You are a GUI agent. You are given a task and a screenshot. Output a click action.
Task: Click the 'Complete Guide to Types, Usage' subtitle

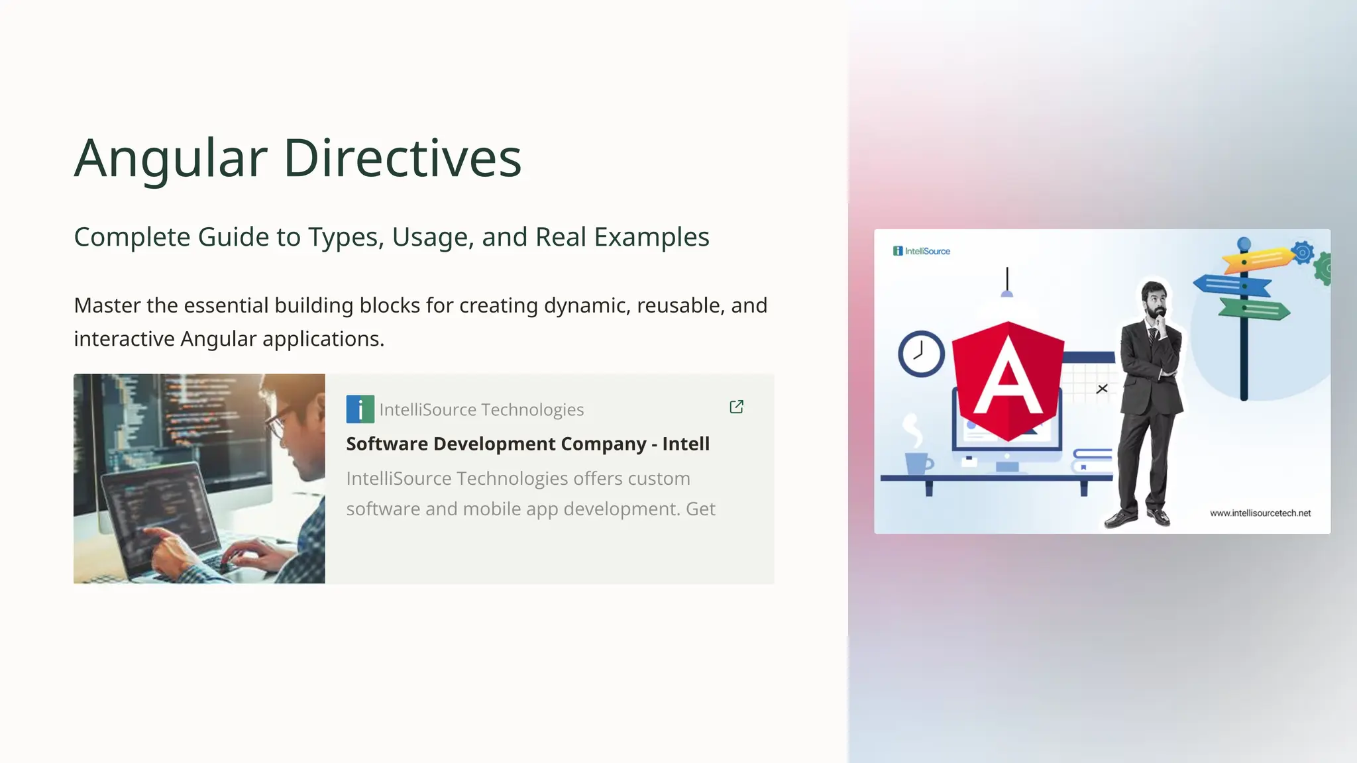point(392,237)
